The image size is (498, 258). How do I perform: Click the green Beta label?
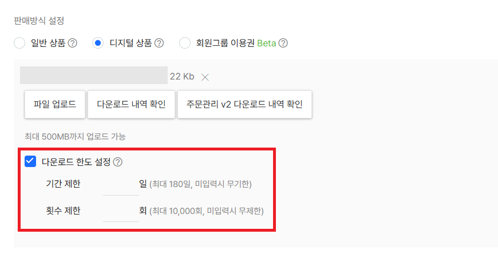(267, 43)
